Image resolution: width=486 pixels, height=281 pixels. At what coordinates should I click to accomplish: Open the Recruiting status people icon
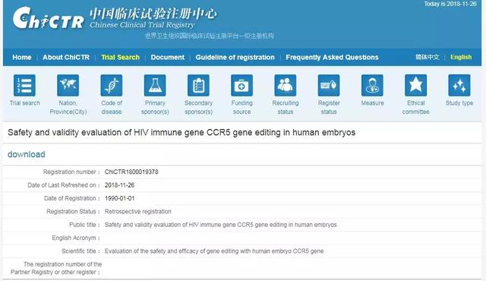pos(286,85)
